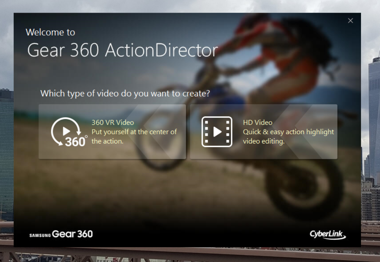Click the CyberLink logo
380x262 pixels.
(328, 234)
